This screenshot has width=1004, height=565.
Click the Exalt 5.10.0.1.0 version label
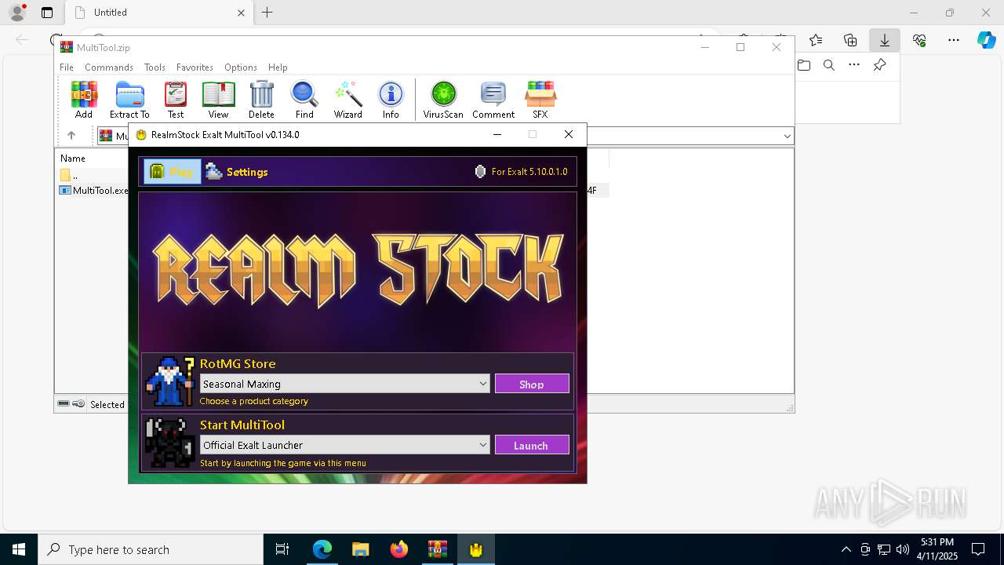click(x=529, y=172)
